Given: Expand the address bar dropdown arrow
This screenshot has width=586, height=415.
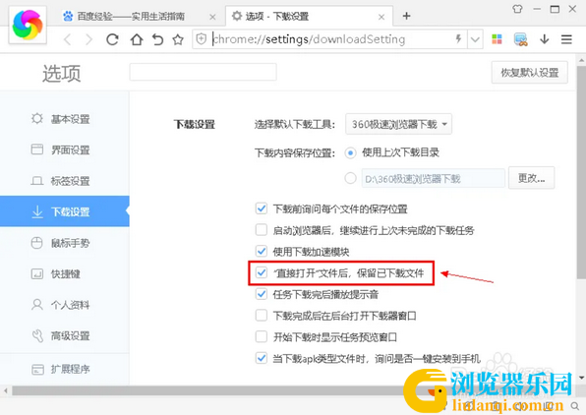Looking at the screenshot, I should (x=475, y=39).
